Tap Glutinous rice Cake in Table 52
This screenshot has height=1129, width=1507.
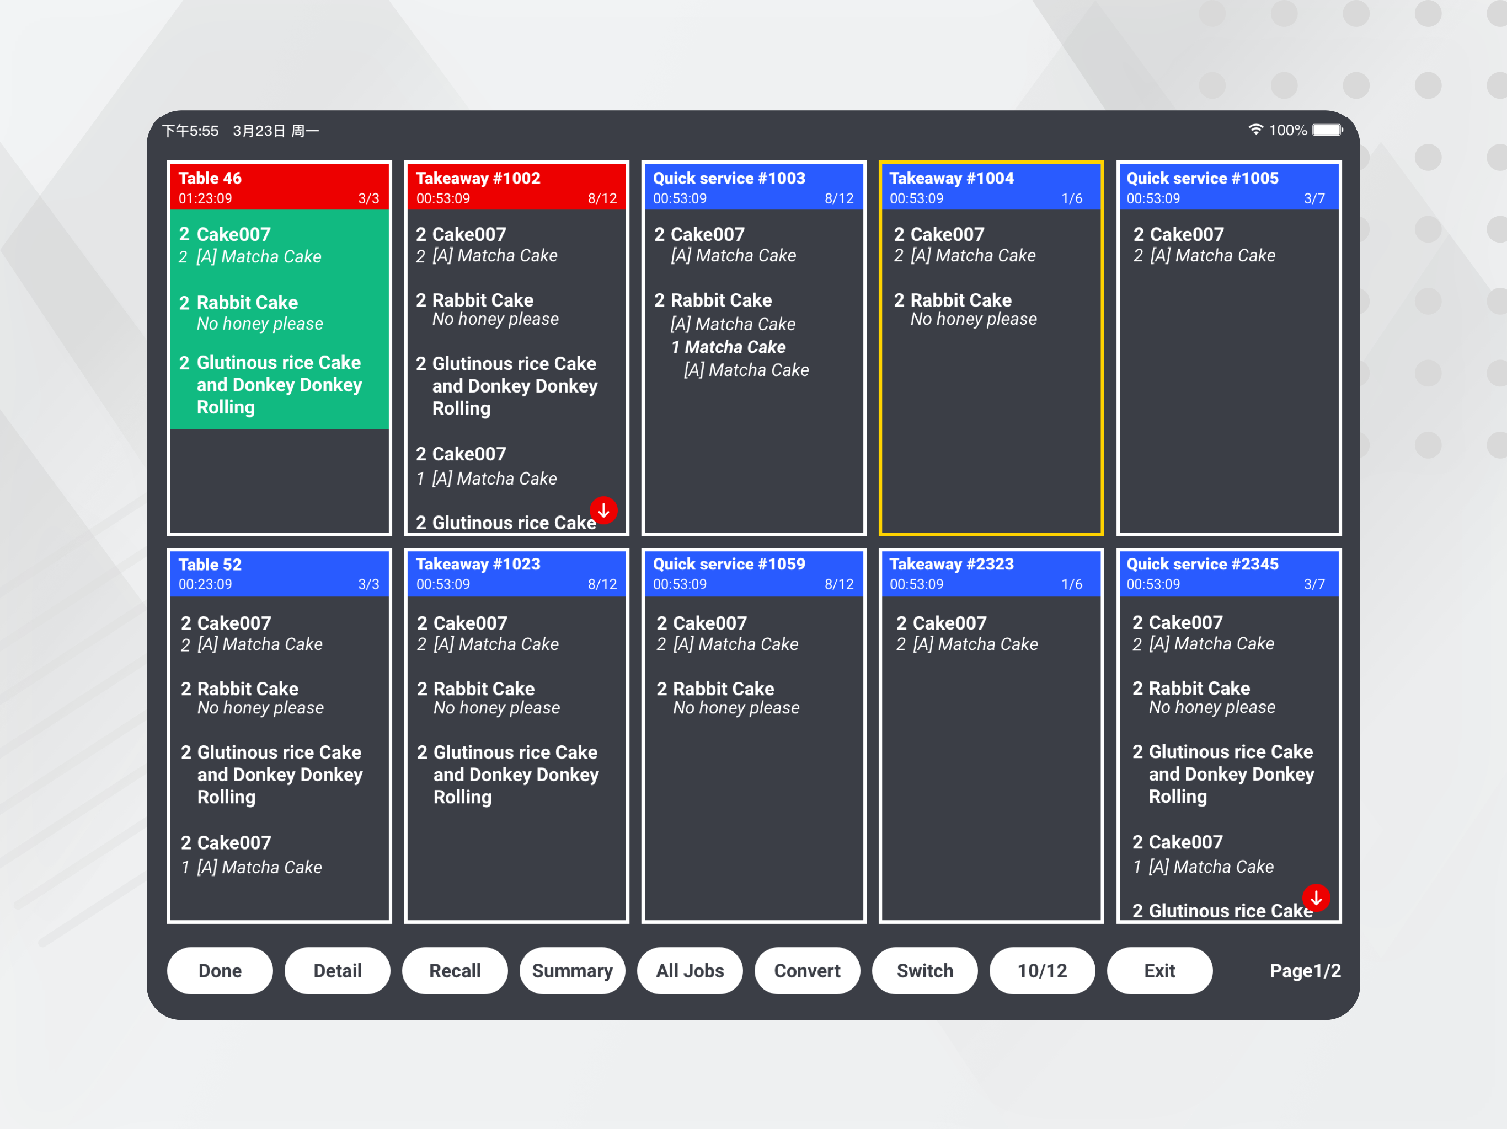coord(272,775)
